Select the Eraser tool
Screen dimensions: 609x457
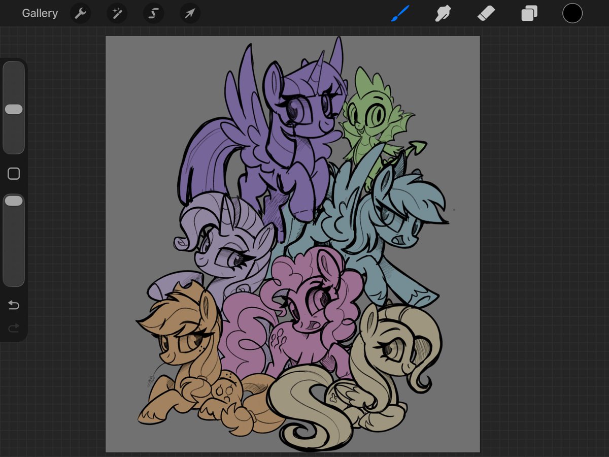click(x=486, y=14)
